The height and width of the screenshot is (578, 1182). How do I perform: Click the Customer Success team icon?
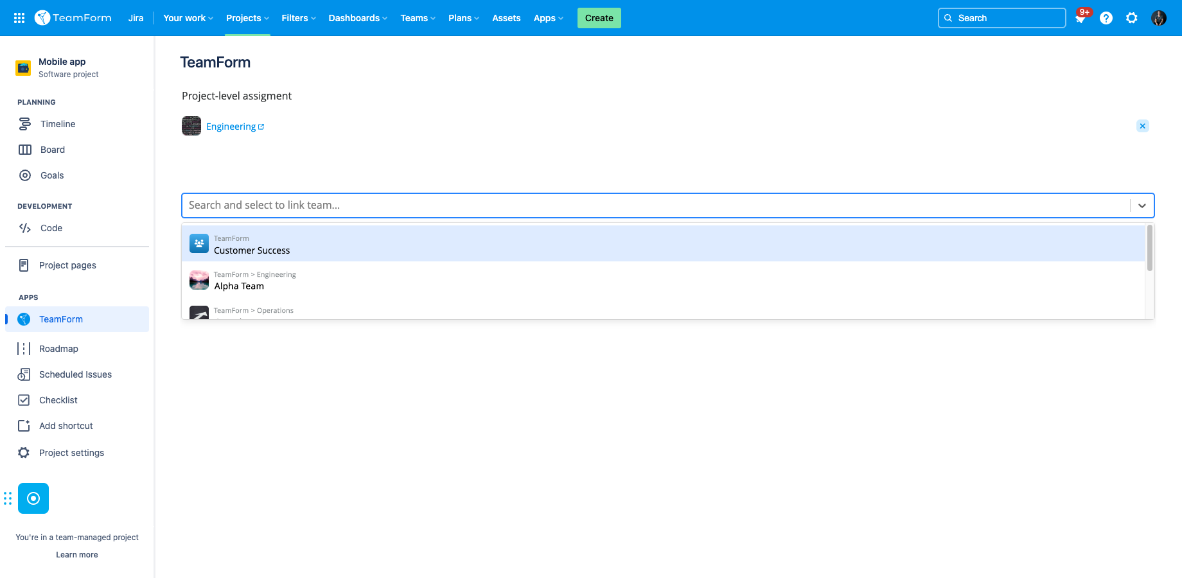[x=199, y=243]
